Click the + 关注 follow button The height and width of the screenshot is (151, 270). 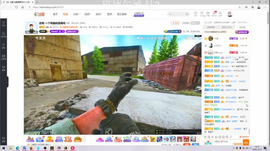175,23
